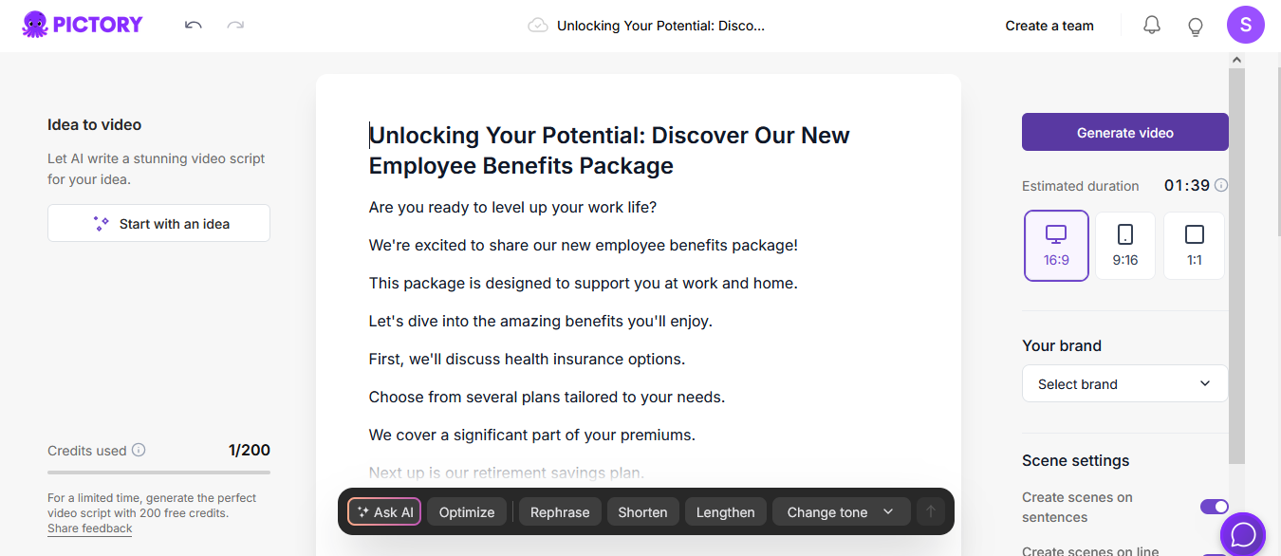Open the notifications bell

point(1152,26)
